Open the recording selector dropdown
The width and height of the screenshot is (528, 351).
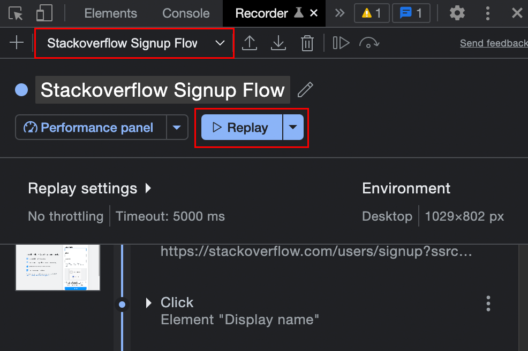pyautogui.click(x=134, y=43)
